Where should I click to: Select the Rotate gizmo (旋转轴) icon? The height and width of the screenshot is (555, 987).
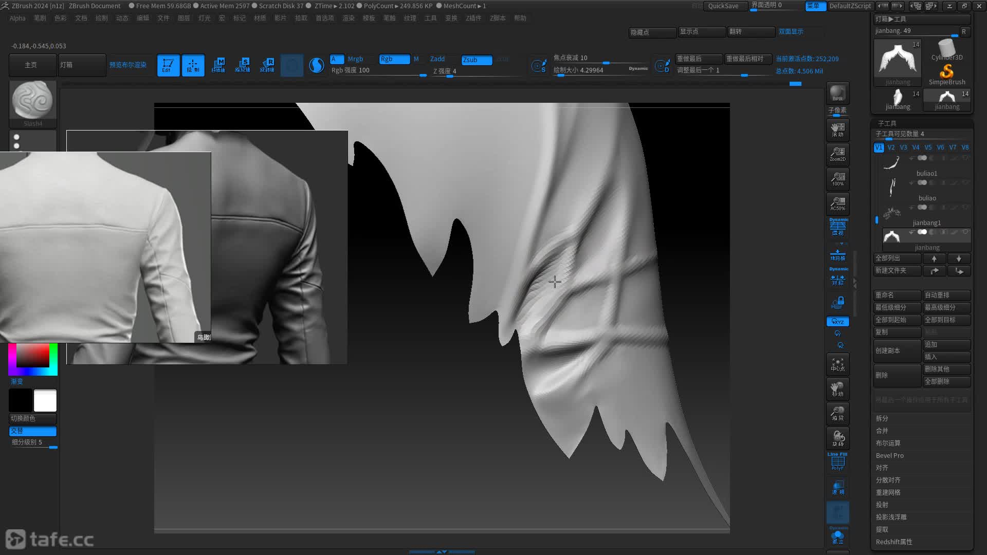(267, 65)
